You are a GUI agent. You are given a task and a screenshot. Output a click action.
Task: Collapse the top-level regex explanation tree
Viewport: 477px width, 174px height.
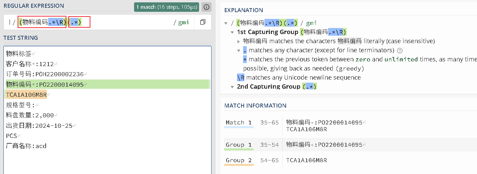(226, 23)
